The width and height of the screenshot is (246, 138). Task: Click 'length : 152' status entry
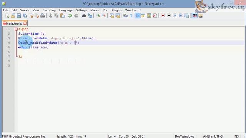pos(65,136)
